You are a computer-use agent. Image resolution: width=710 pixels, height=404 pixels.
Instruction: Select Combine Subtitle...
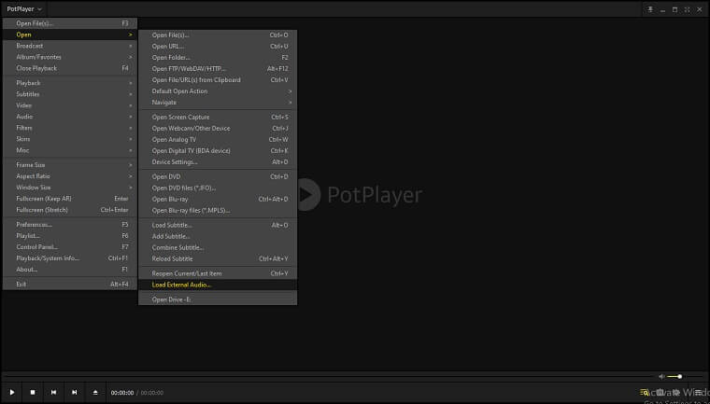(x=218, y=247)
